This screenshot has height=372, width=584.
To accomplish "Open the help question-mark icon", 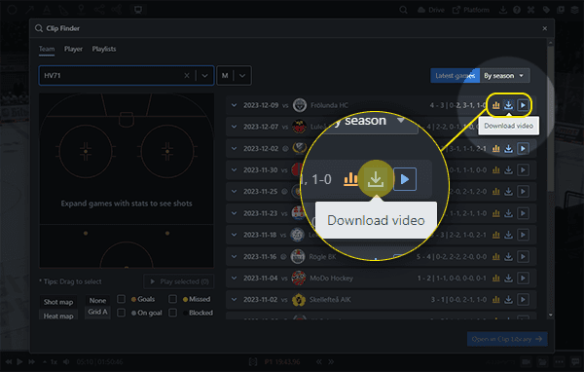I will (517, 10).
